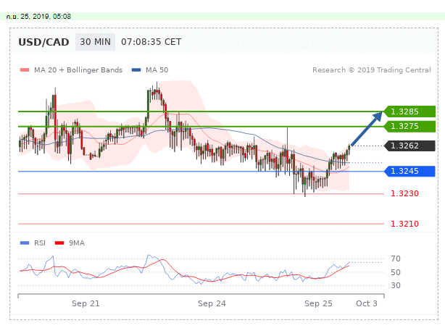Image resolution: width=445 pixels, height=328 pixels.
Task: Click the Oct 3 date axis label
Action: (367, 303)
